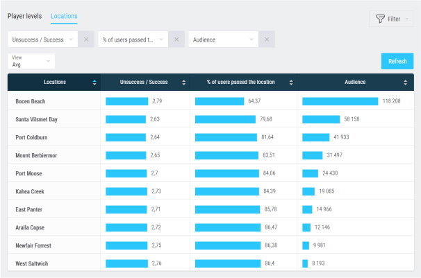
Task: Switch to the Player levels tab
Action: tap(25, 16)
